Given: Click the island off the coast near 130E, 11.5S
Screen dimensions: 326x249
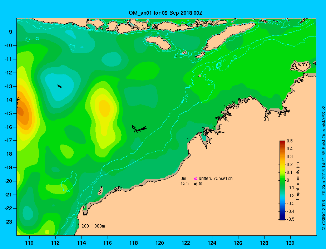Looking at the screenshot, I should coord(300,66).
